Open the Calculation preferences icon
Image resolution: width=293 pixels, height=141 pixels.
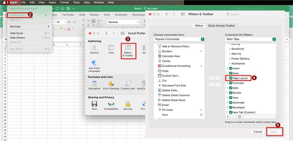click(x=94, y=85)
